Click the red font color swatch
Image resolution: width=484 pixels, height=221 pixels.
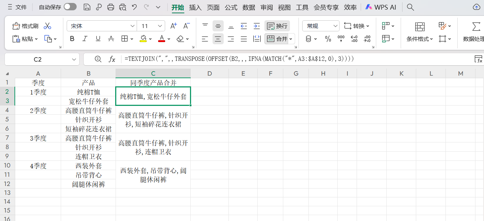point(162,38)
